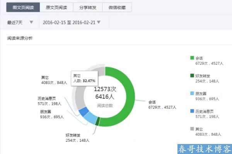Click the 936次，695人 label beside chart
The height and width of the screenshot is (154, 232).
(x=52, y=117)
